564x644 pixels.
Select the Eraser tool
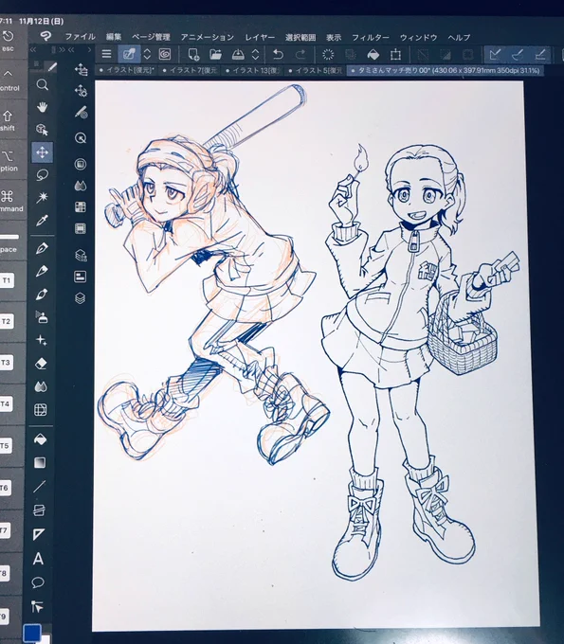click(41, 364)
